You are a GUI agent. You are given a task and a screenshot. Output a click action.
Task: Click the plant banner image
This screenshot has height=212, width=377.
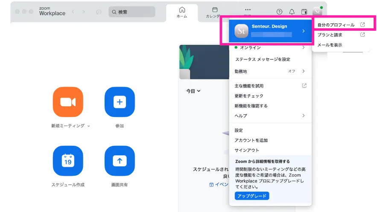pos(204,62)
